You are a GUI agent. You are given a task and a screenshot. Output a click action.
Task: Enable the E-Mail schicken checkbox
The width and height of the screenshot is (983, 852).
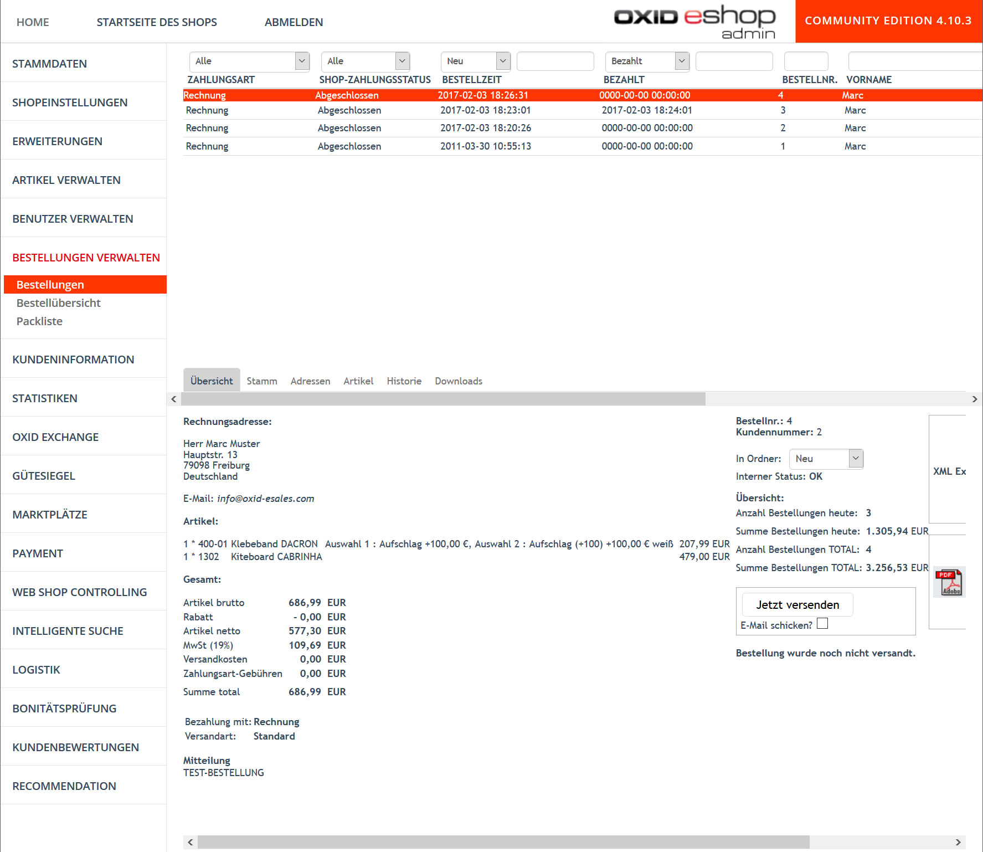[x=822, y=624]
